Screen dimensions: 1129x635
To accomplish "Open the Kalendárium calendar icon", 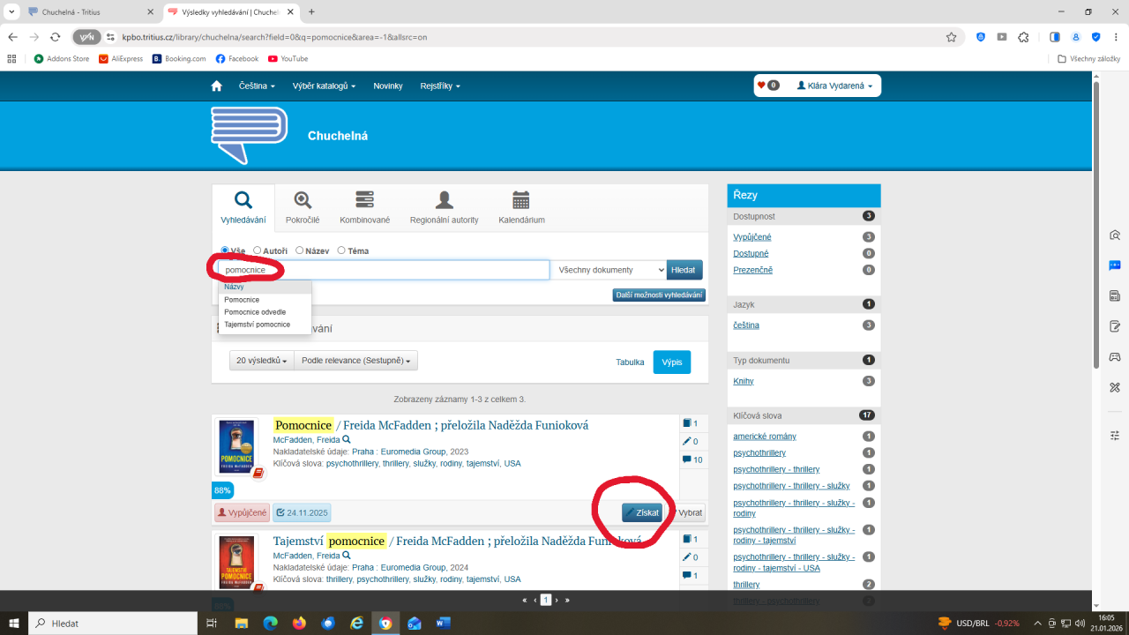I will tap(521, 201).
